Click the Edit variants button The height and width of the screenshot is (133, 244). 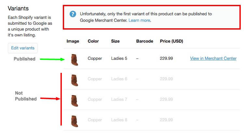pos(23,48)
